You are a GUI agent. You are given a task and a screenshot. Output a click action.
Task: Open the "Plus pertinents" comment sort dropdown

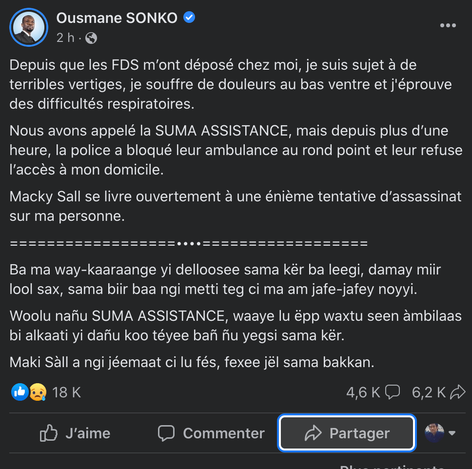[393, 467]
